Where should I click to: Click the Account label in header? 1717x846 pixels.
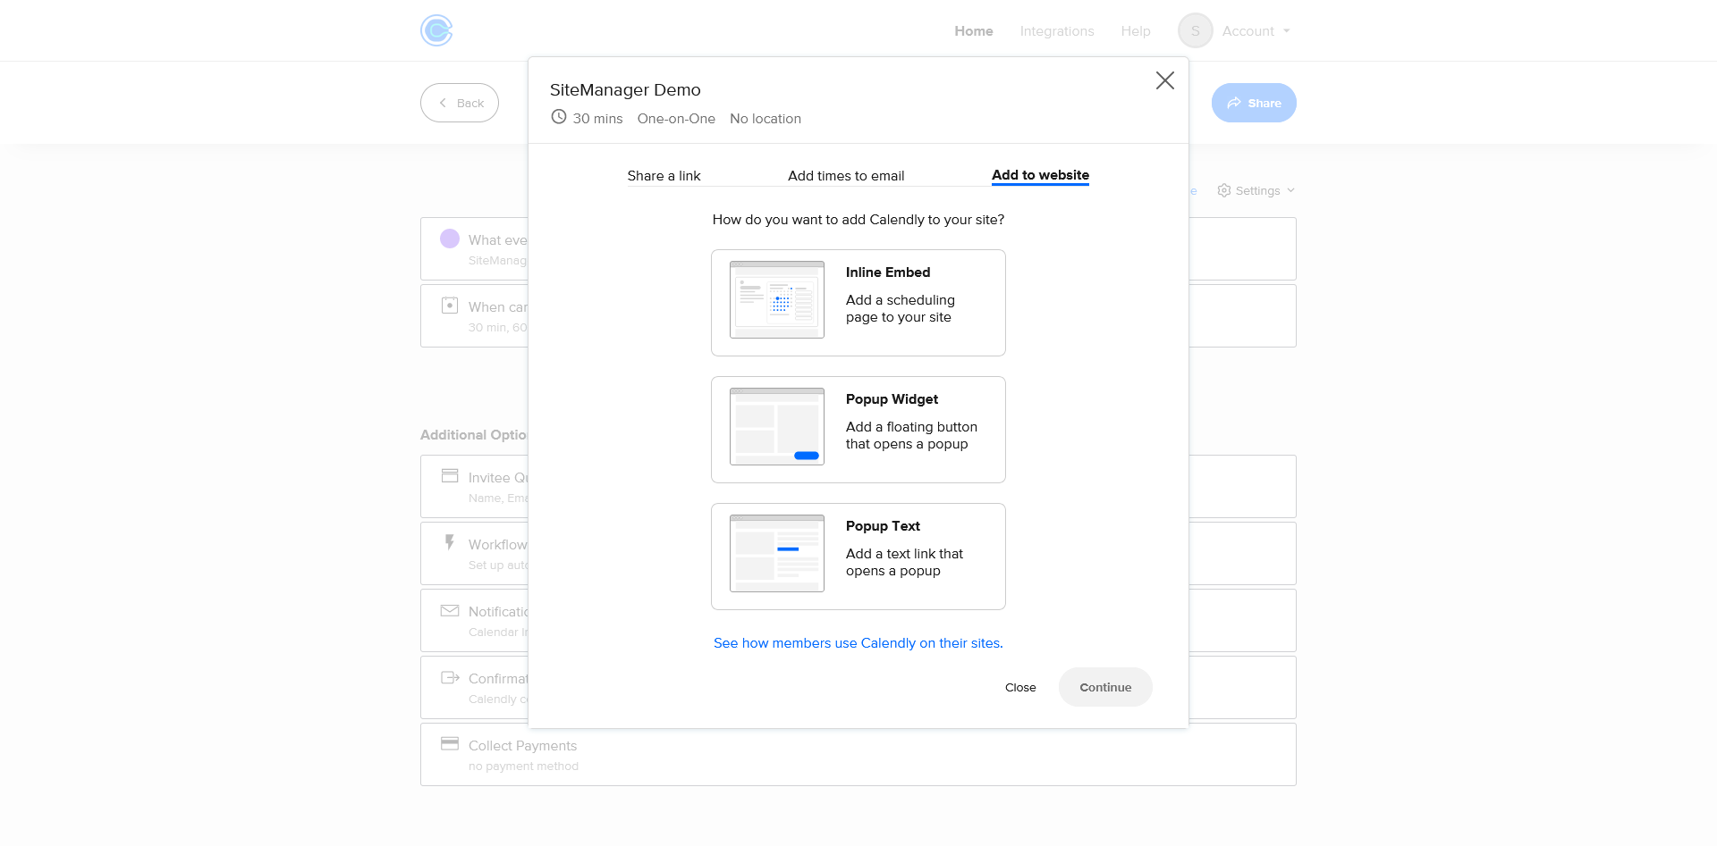1248,31
